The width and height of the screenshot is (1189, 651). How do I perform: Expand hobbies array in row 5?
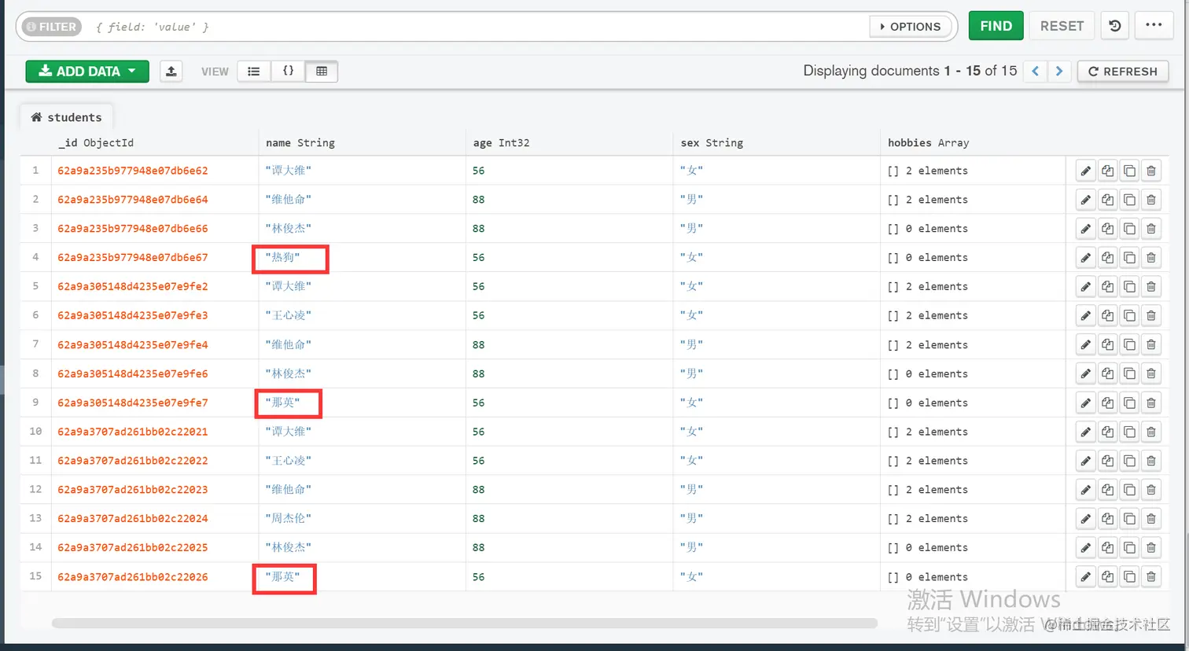(x=927, y=287)
